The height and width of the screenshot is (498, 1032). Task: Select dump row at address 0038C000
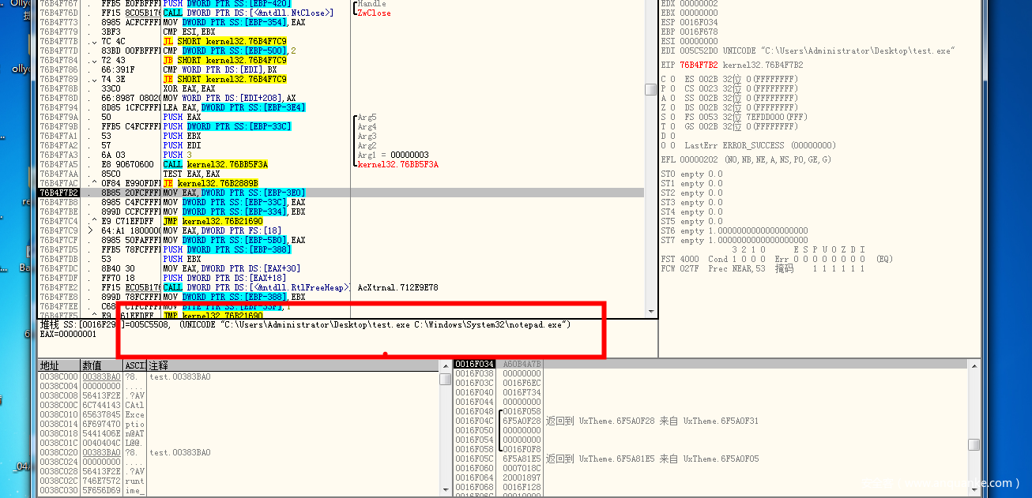pos(59,376)
